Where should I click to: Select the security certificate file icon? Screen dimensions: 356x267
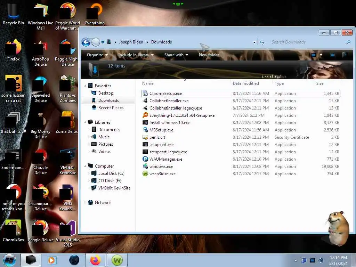tap(145, 137)
